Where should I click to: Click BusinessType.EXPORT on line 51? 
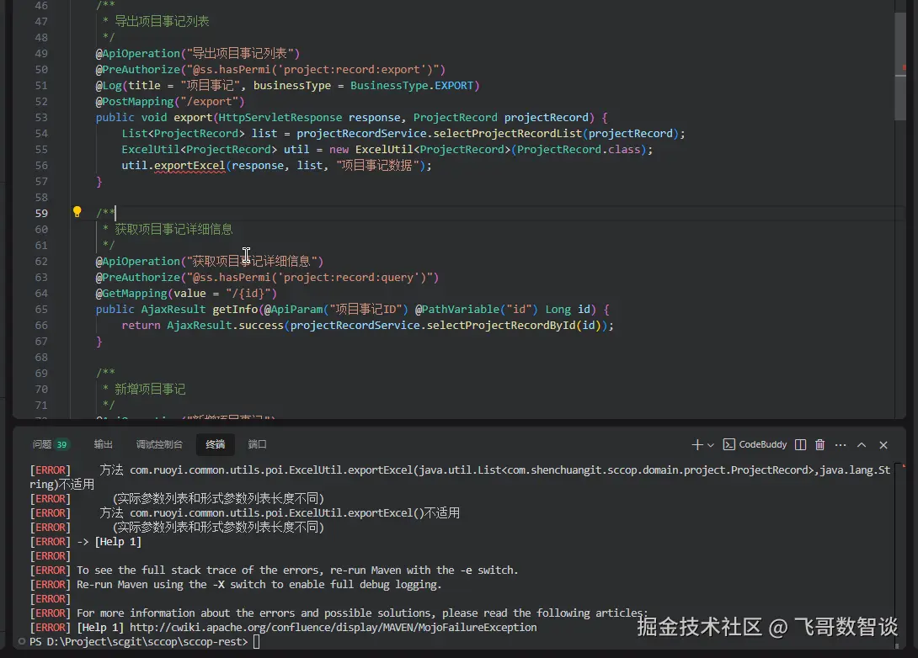[x=412, y=85]
